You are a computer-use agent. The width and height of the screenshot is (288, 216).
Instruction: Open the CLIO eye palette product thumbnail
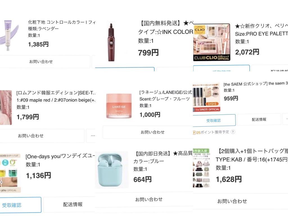click(x=211, y=42)
